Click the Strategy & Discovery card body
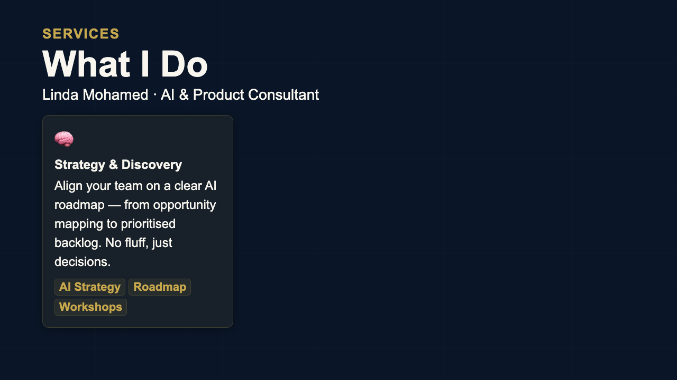 click(x=138, y=221)
